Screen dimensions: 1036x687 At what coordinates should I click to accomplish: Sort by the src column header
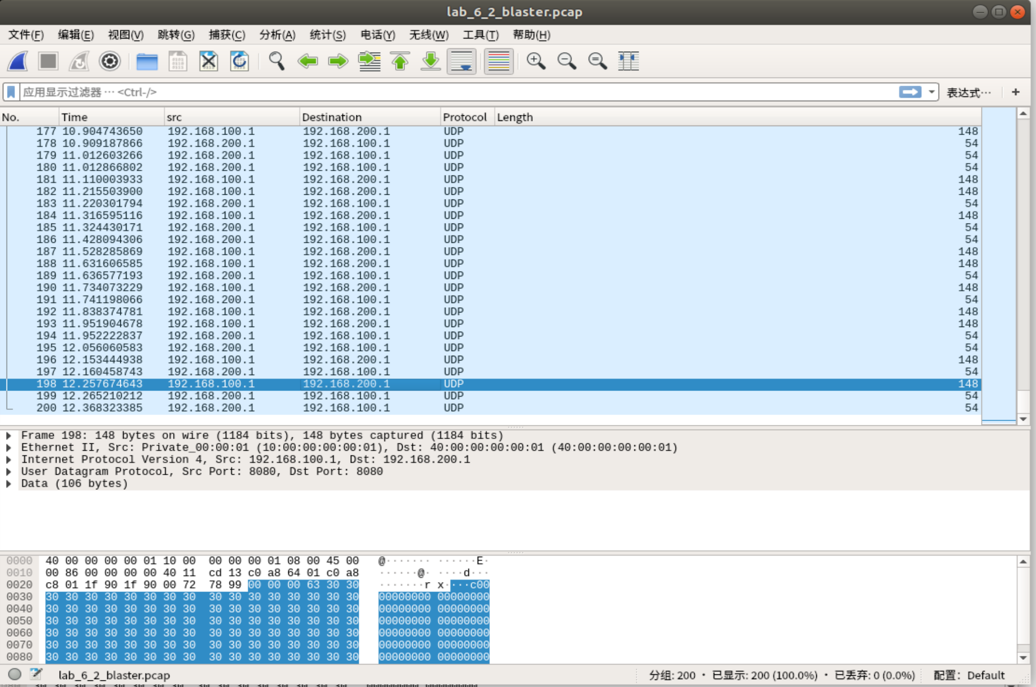click(232, 117)
